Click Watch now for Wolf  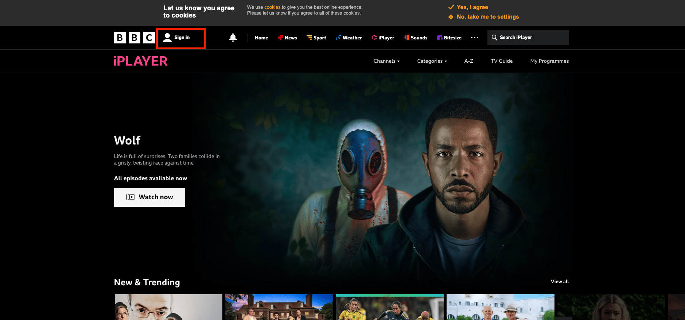[149, 197]
